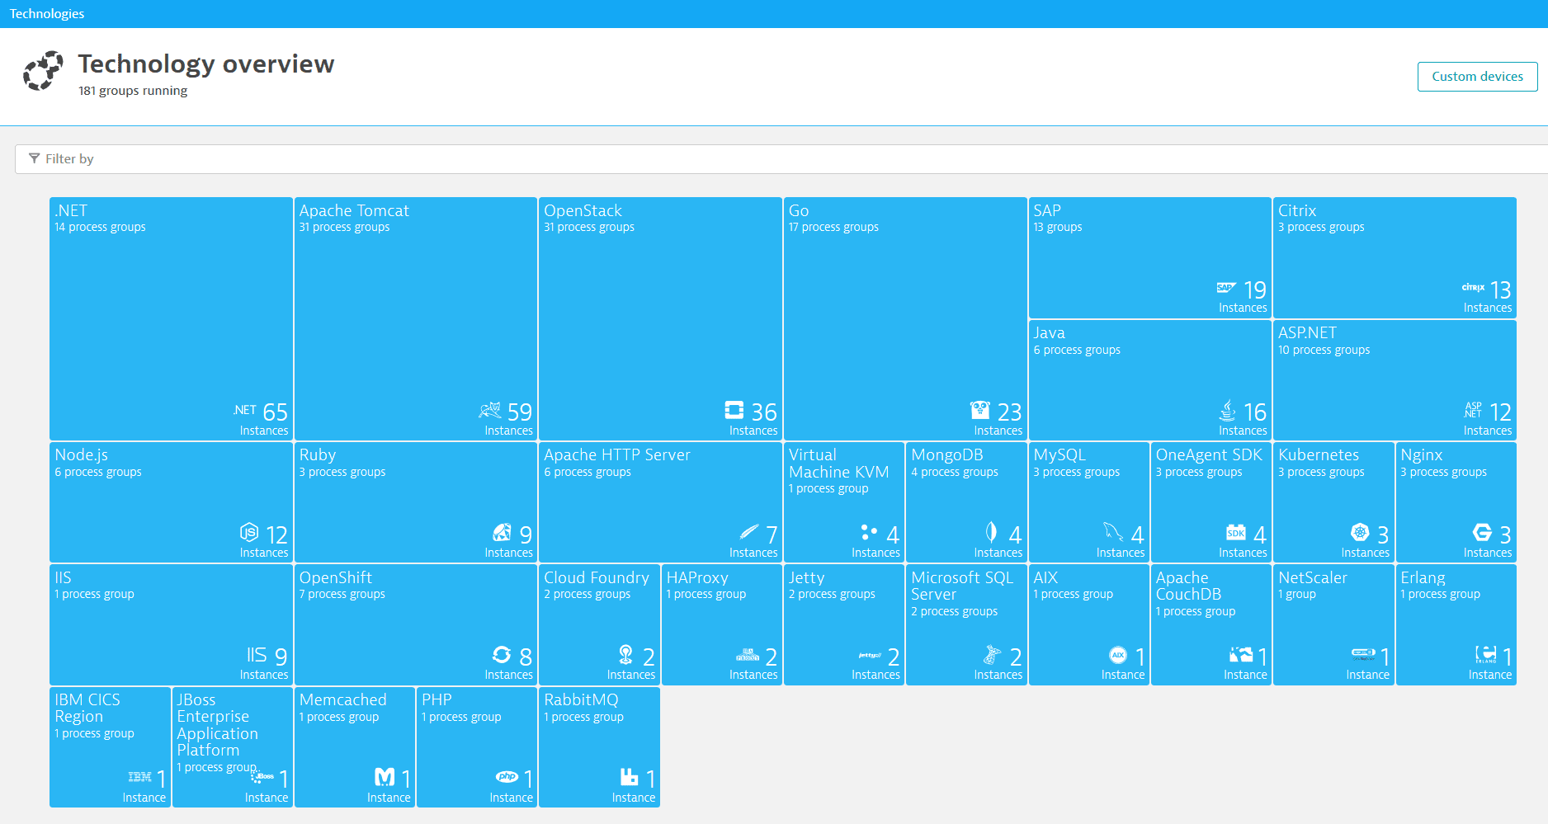Click '31 process groups' under Apache Tomcat
The width and height of the screenshot is (1548, 824).
click(344, 227)
